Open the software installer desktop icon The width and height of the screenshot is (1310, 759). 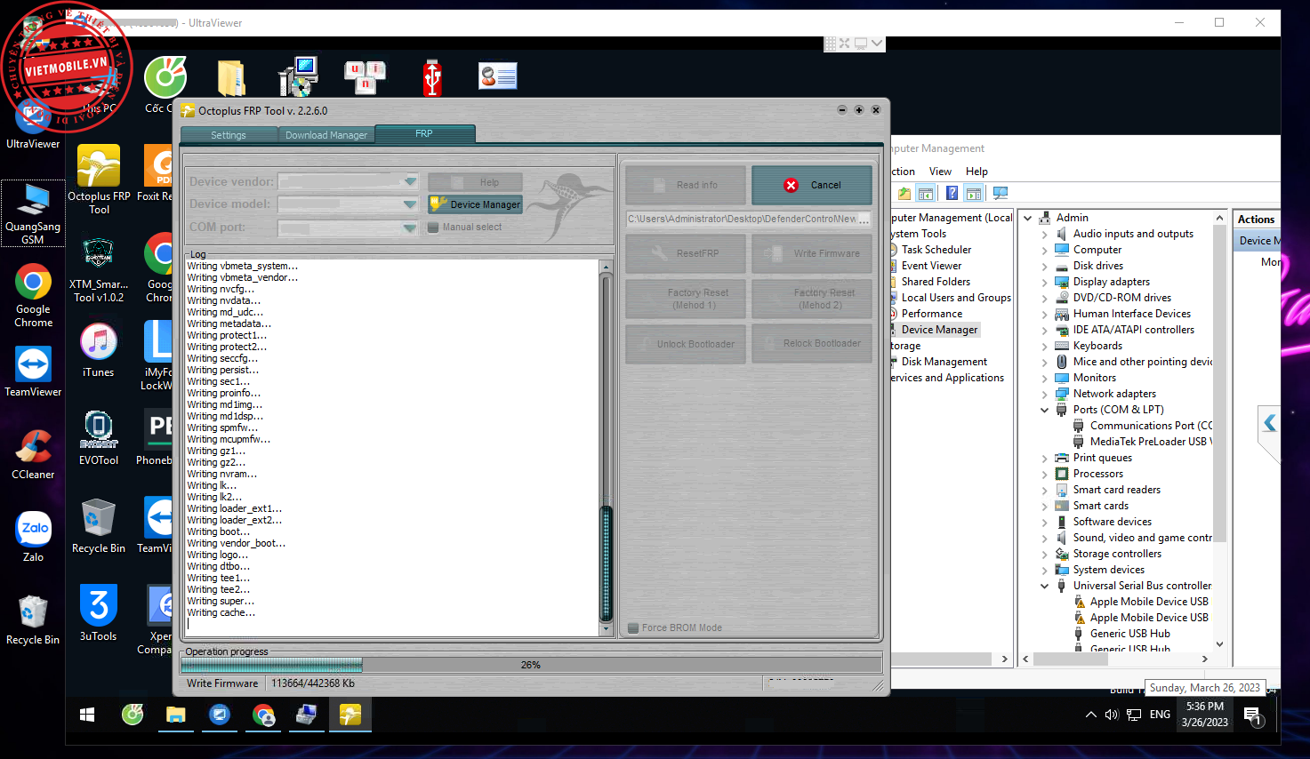(298, 77)
